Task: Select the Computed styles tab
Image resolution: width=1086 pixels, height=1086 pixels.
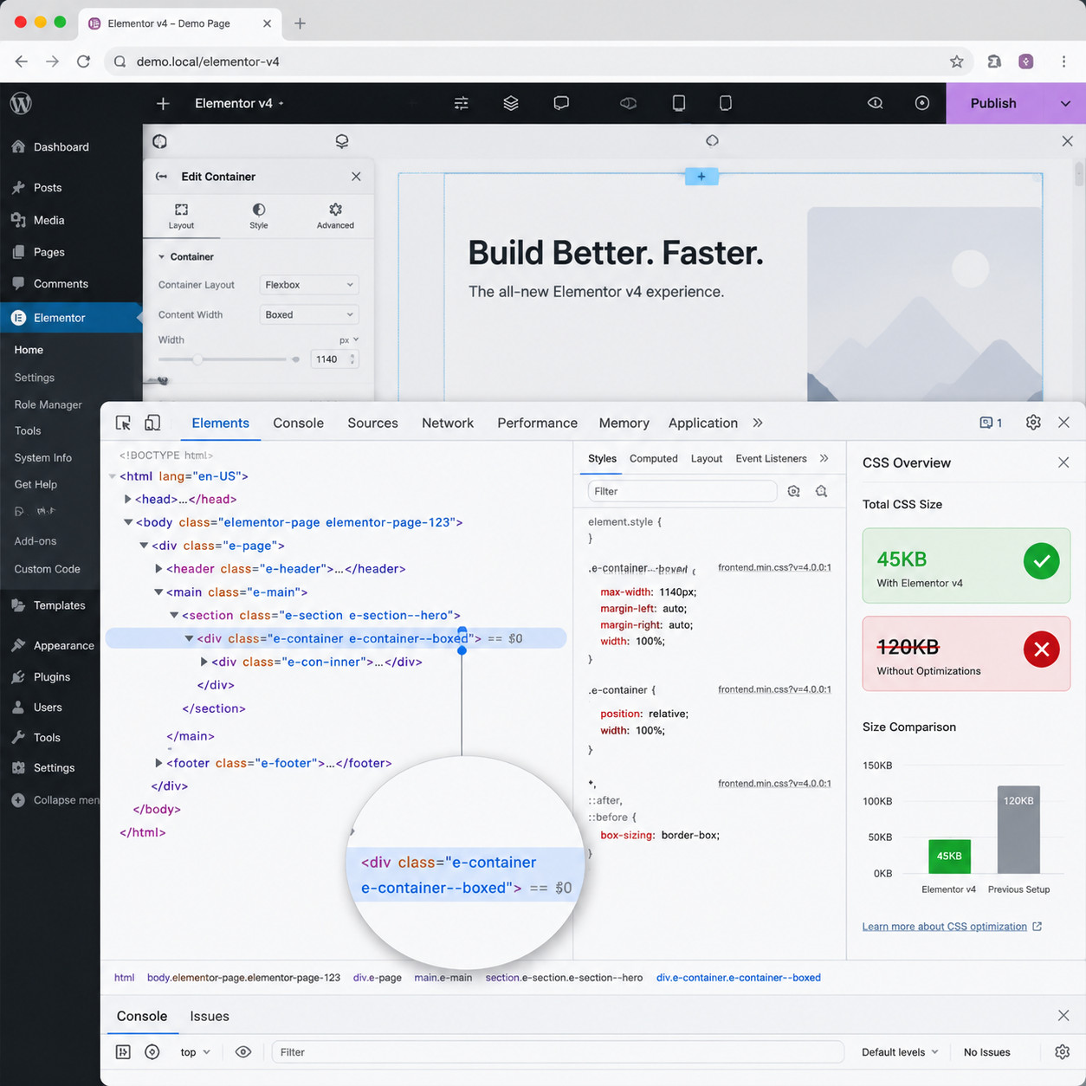Action: point(653,459)
